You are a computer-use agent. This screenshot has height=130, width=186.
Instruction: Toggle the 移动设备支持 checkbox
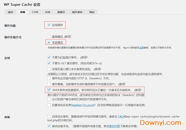49,126
